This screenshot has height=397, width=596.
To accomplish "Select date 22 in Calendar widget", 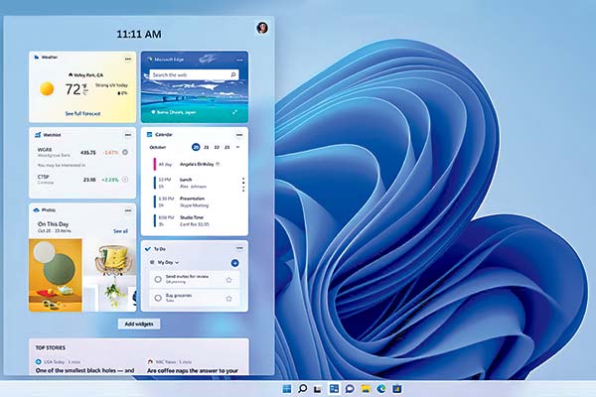I will pyautogui.click(x=217, y=147).
